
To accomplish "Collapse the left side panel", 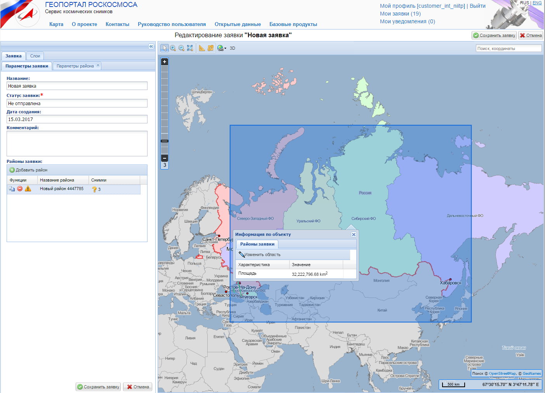I will pyautogui.click(x=151, y=47).
